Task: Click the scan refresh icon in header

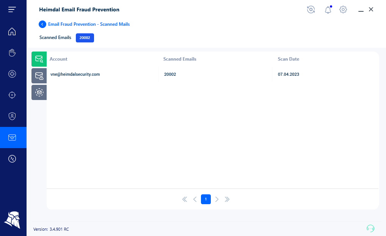Action: [311, 9]
